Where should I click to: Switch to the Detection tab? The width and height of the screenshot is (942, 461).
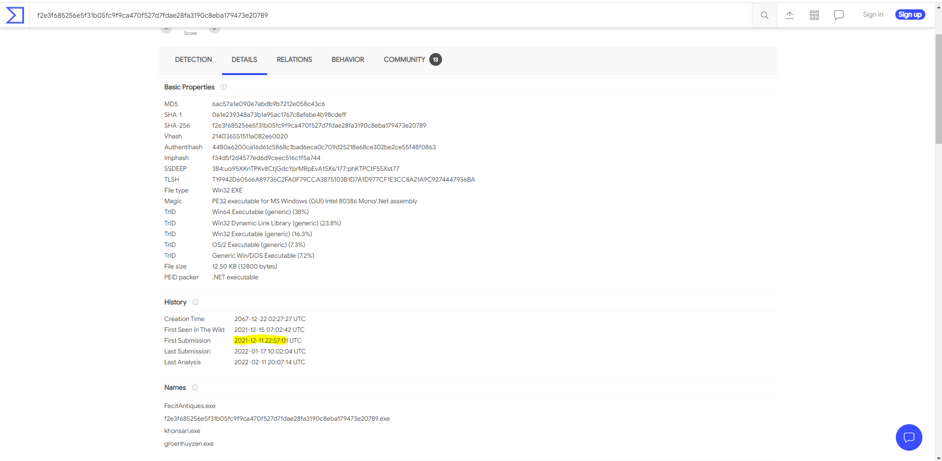[194, 60]
